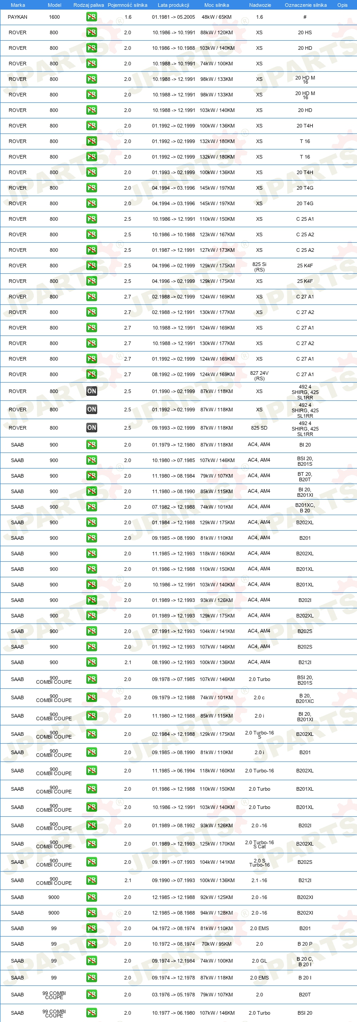
Task: Click the petrol icon in the ROVER 827 24V (RS) row
Action: tap(92, 374)
